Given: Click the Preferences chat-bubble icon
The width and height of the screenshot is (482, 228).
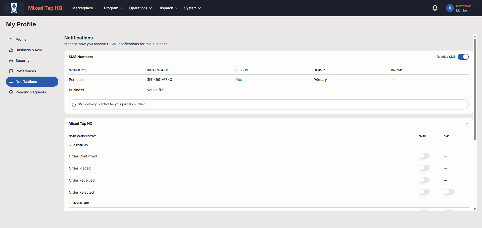Looking at the screenshot, I should point(11,71).
